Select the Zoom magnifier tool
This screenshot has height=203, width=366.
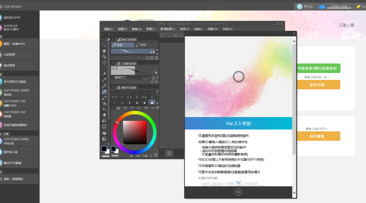pyautogui.click(x=104, y=45)
